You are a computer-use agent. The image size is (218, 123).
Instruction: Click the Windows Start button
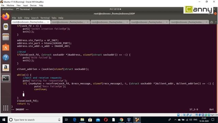[4, 120]
